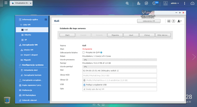Click the Użycie pamięci usage bar
This screenshot has width=197, height=107.
(x=120, y=67)
